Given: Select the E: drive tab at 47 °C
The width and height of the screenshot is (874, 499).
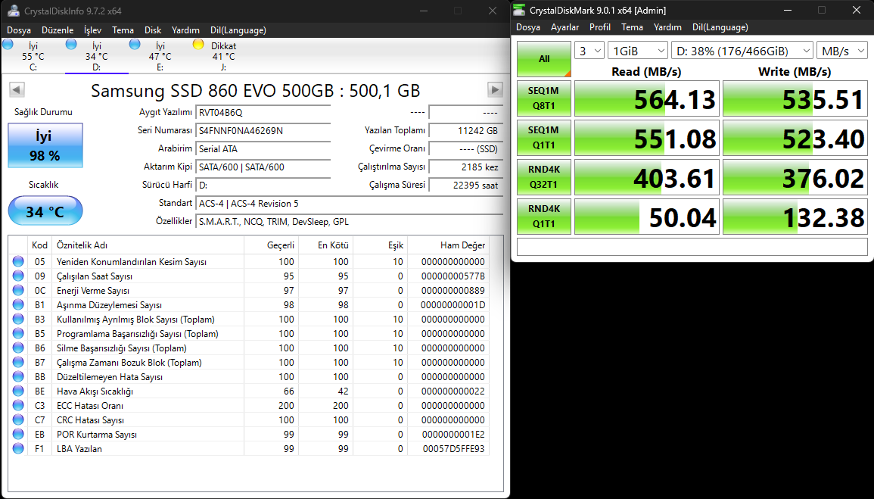Looking at the screenshot, I should 160,56.
